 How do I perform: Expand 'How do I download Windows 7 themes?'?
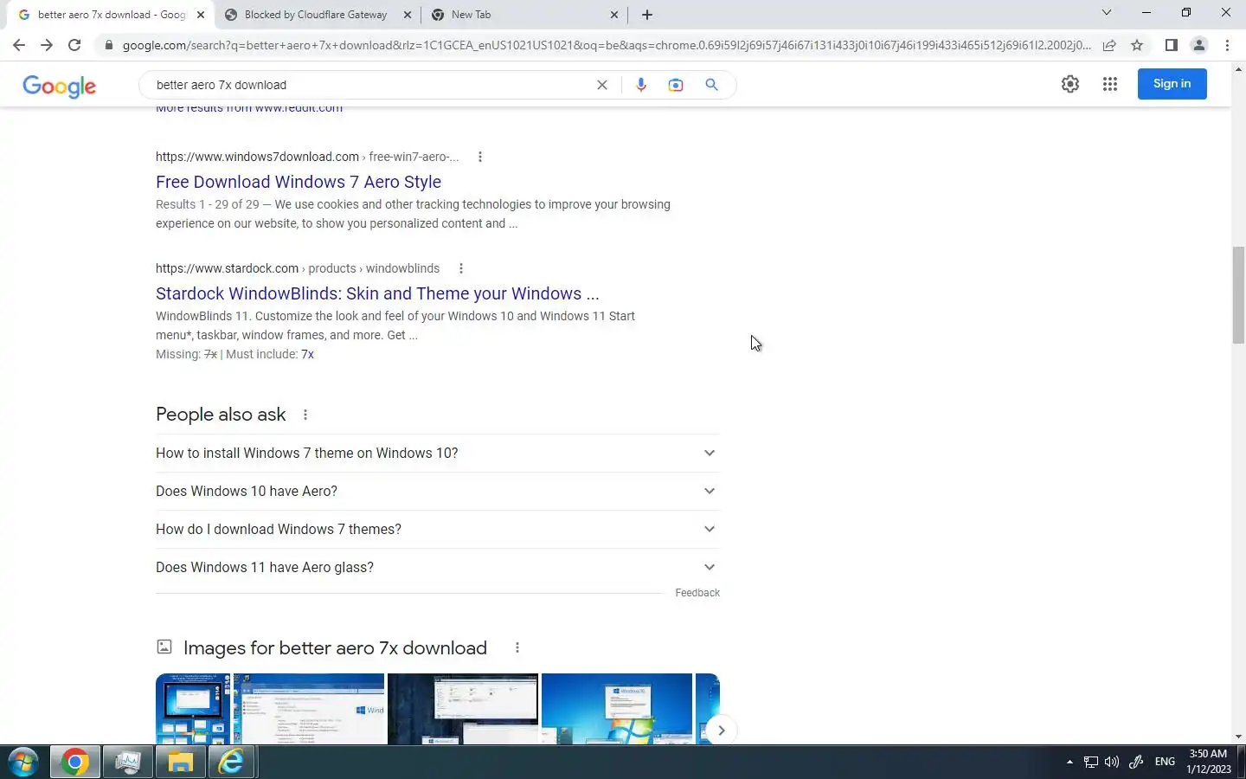(438, 529)
